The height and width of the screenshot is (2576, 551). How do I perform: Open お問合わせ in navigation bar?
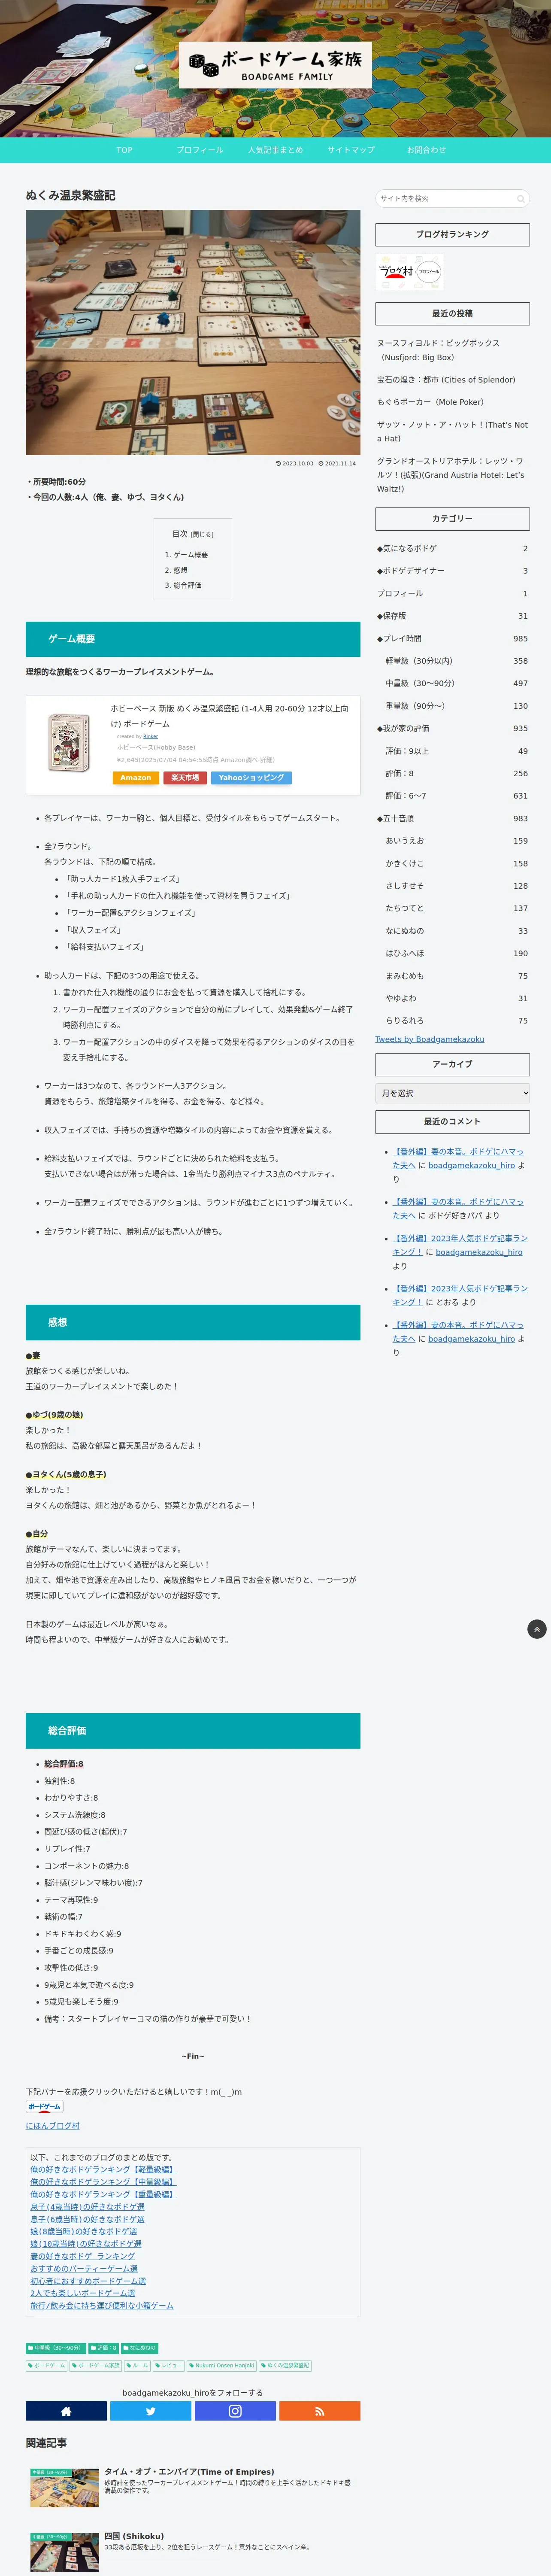[426, 150]
